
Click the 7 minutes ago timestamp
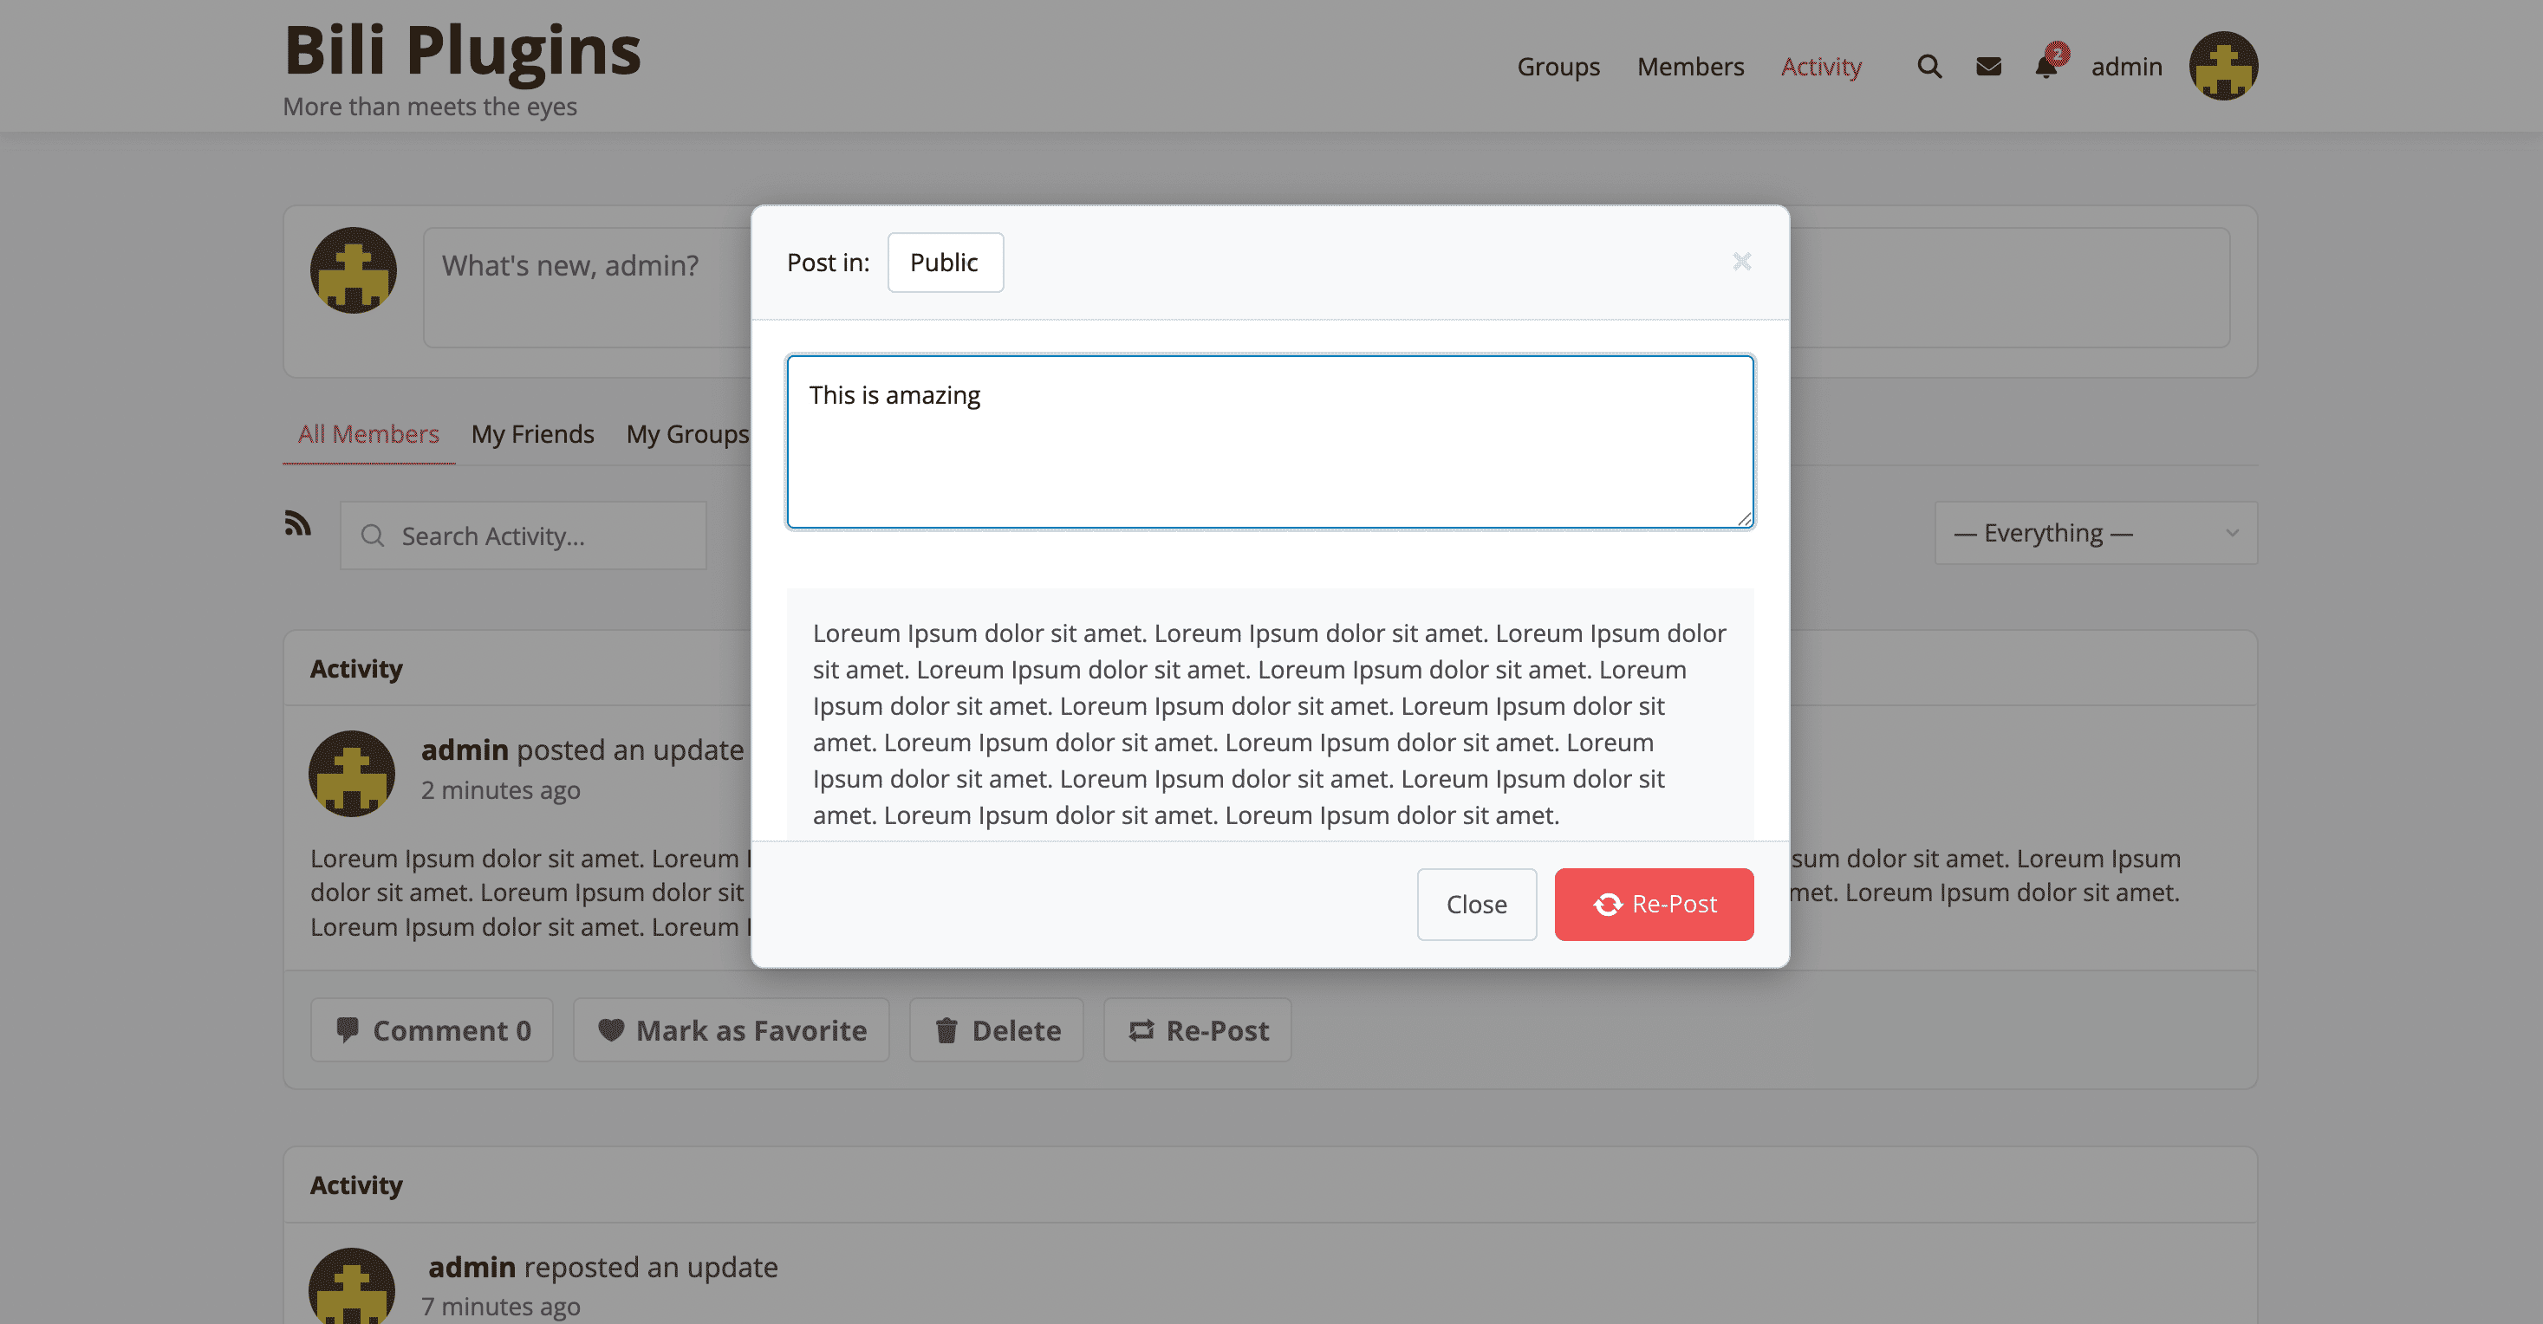click(500, 1307)
